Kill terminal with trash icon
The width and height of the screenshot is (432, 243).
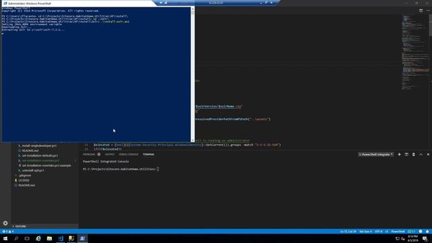[414, 155]
